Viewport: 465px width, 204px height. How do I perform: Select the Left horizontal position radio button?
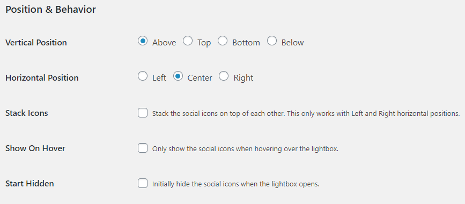143,76
